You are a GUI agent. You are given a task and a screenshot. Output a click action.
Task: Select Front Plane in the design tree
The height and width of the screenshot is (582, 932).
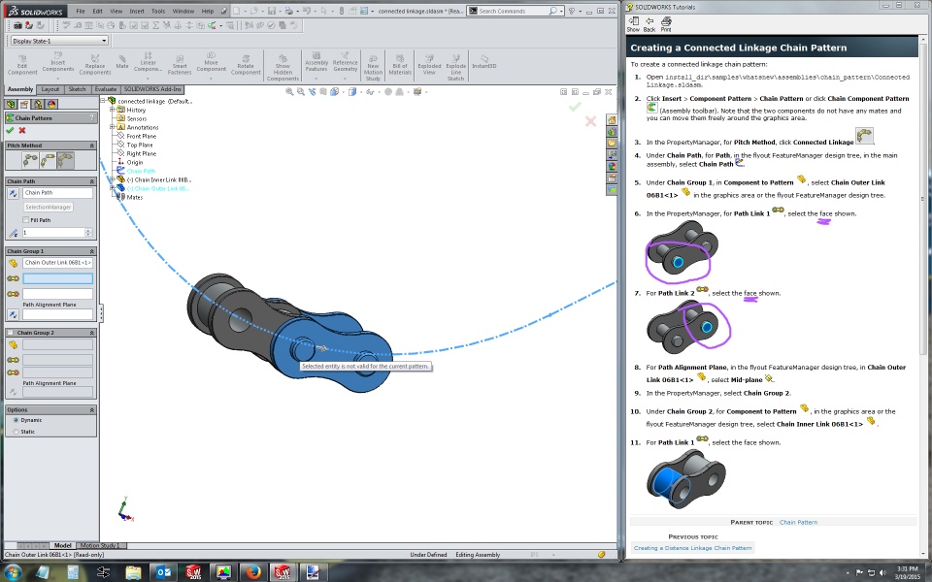(142, 136)
